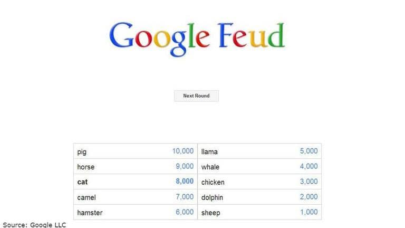Select the hamster answer row
This screenshot has height=228, width=405.
click(x=135, y=212)
